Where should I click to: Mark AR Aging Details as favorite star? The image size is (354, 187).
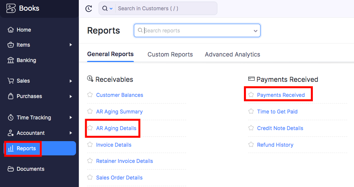[90, 128]
